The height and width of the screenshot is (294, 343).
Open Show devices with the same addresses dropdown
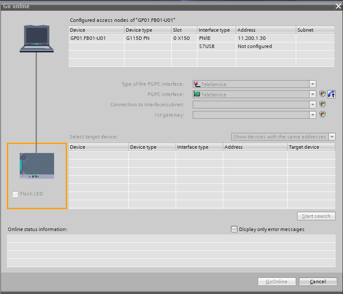tap(332, 137)
